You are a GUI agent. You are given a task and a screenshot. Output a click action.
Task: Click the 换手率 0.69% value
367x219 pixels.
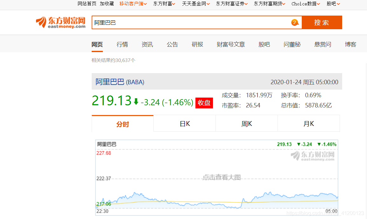[313, 95]
